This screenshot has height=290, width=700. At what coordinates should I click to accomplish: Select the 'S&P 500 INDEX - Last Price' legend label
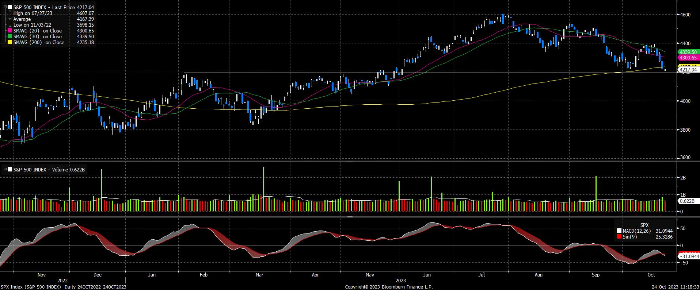click(x=44, y=7)
